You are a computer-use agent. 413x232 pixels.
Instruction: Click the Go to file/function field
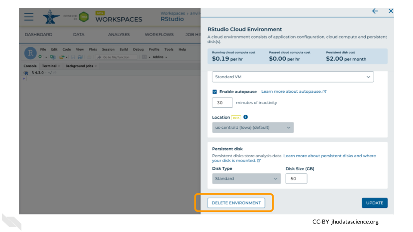[116, 57]
